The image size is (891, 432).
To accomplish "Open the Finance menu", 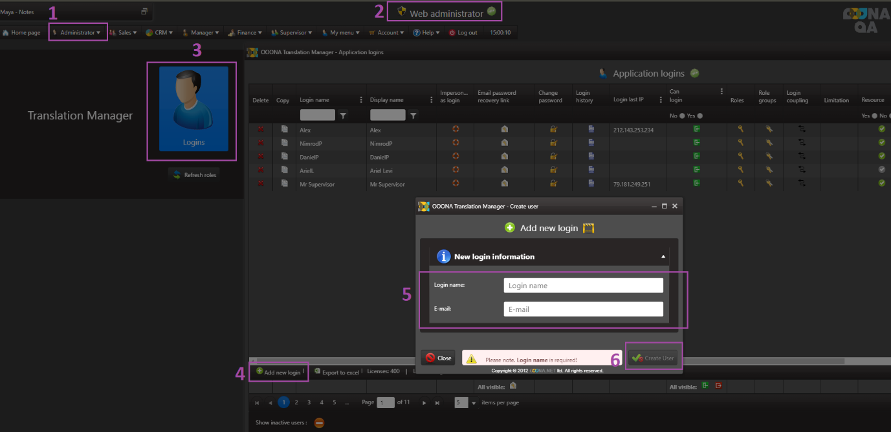I will (x=245, y=32).
